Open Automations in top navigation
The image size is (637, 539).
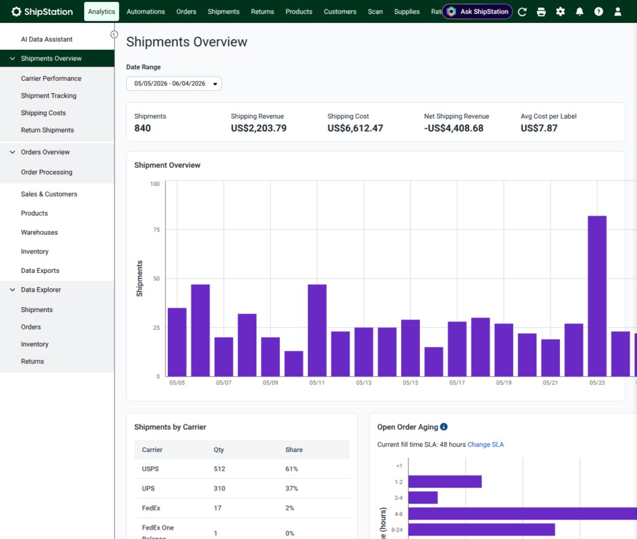pyautogui.click(x=146, y=11)
